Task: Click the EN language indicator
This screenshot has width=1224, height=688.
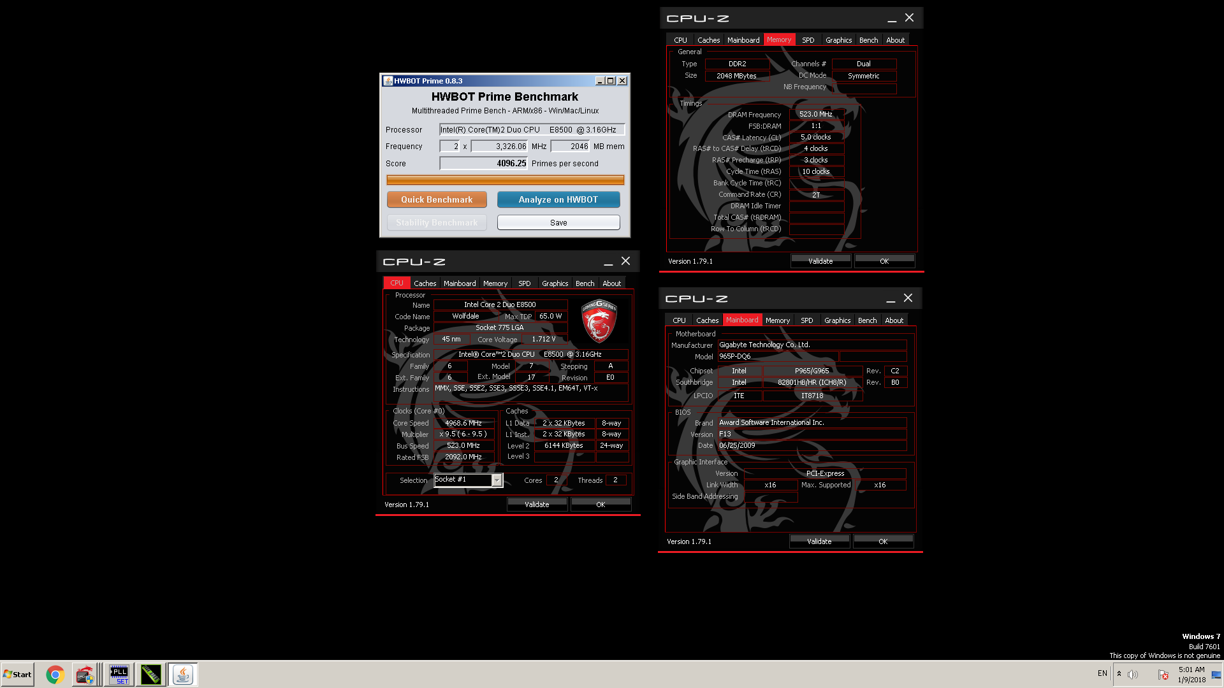Action: tap(1102, 673)
